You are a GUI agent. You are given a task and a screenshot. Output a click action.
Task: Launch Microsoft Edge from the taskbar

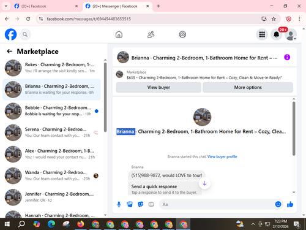(x=51, y=224)
